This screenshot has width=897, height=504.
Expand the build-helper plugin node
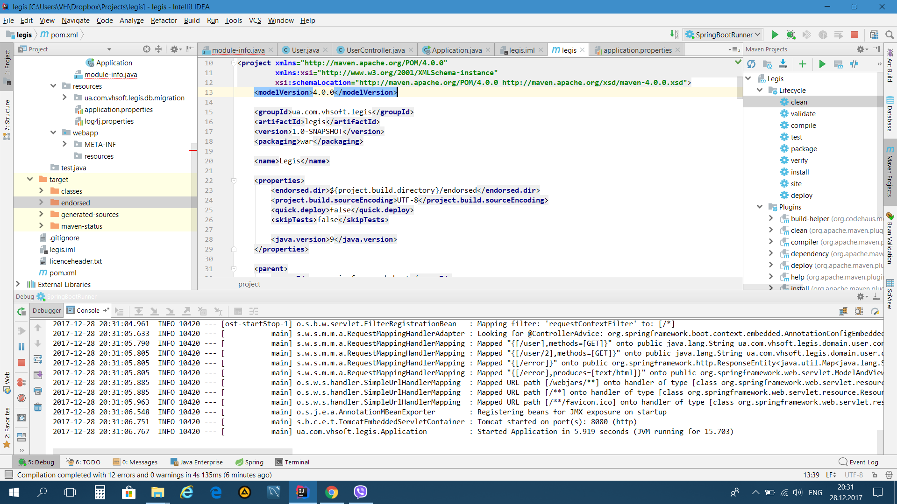[x=771, y=218]
